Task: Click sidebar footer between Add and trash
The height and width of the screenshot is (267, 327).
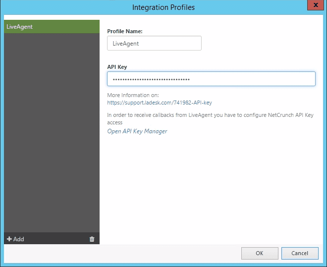Action: point(54,239)
